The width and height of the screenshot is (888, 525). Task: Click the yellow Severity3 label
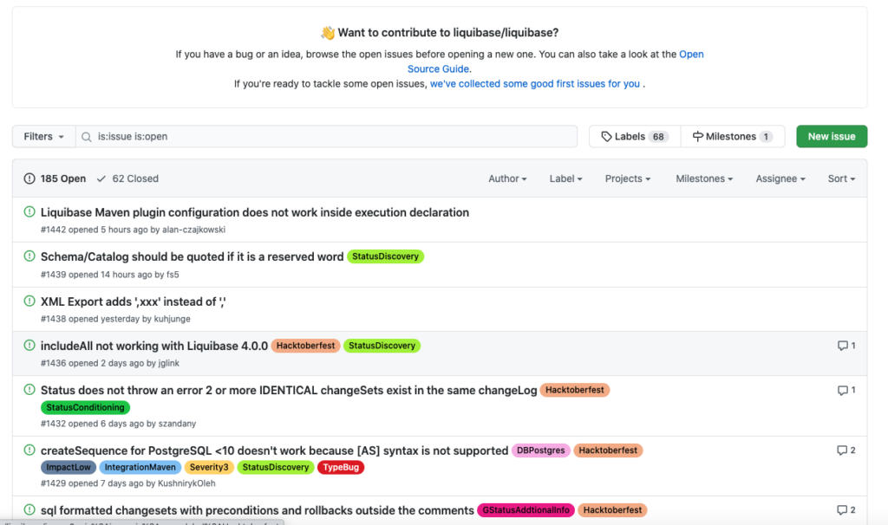(209, 467)
